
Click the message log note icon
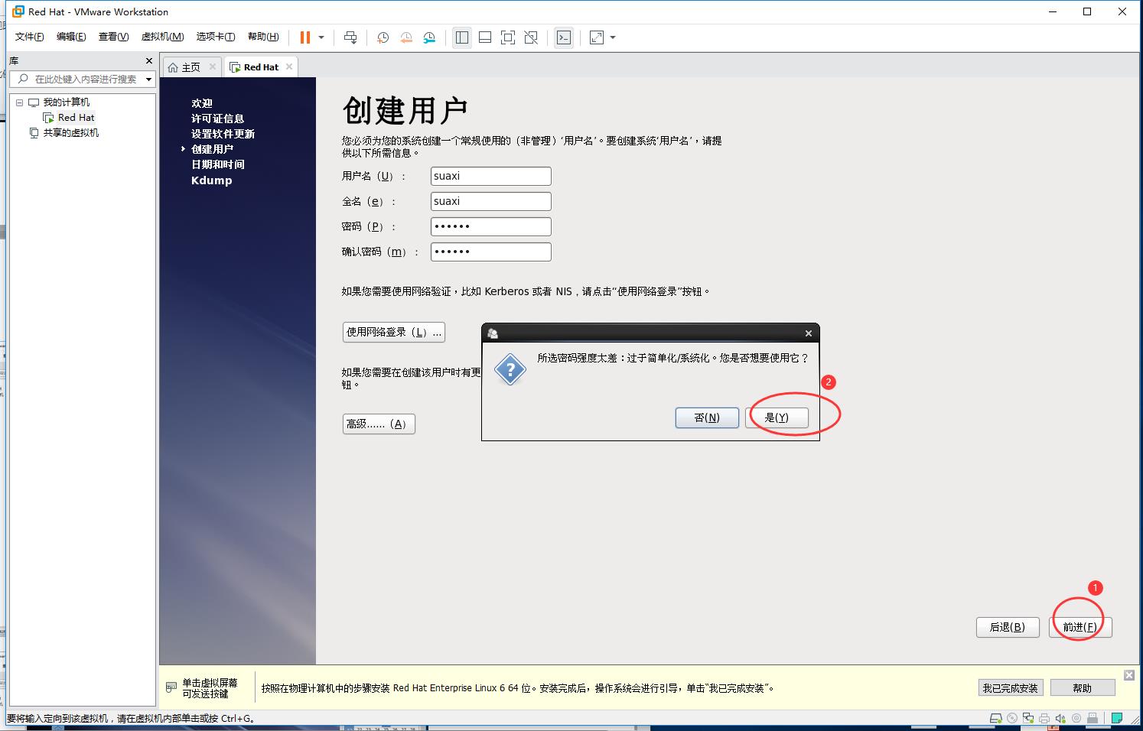[x=1117, y=718]
